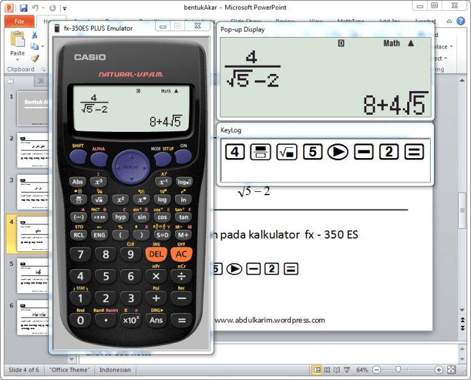Click the number 0 key

click(x=80, y=320)
